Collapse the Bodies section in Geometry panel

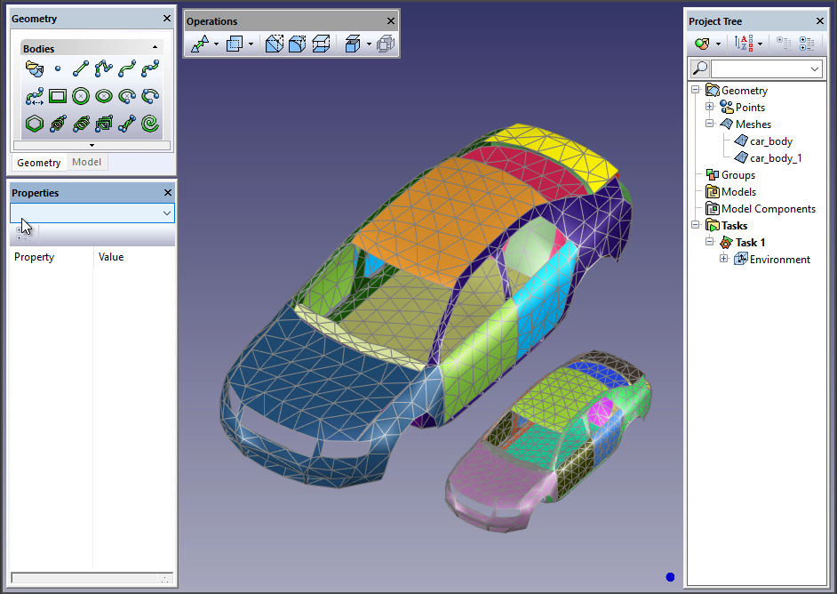tap(155, 48)
